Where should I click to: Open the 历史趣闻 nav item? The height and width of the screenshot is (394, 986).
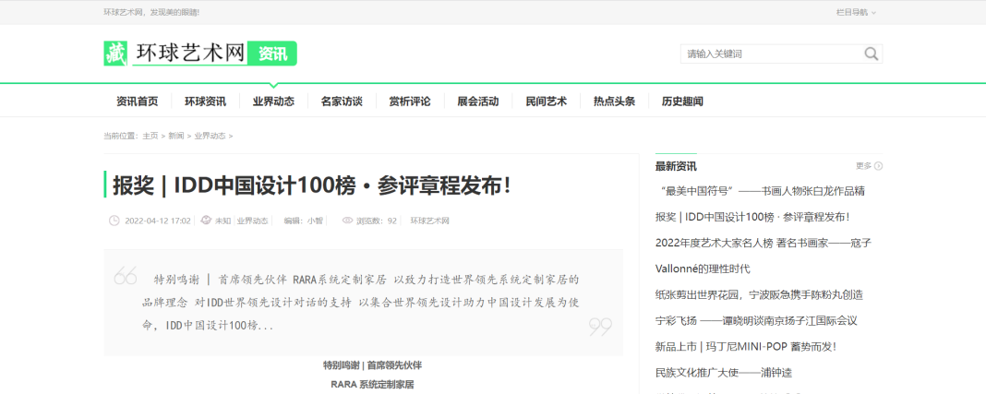[x=682, y=101]
